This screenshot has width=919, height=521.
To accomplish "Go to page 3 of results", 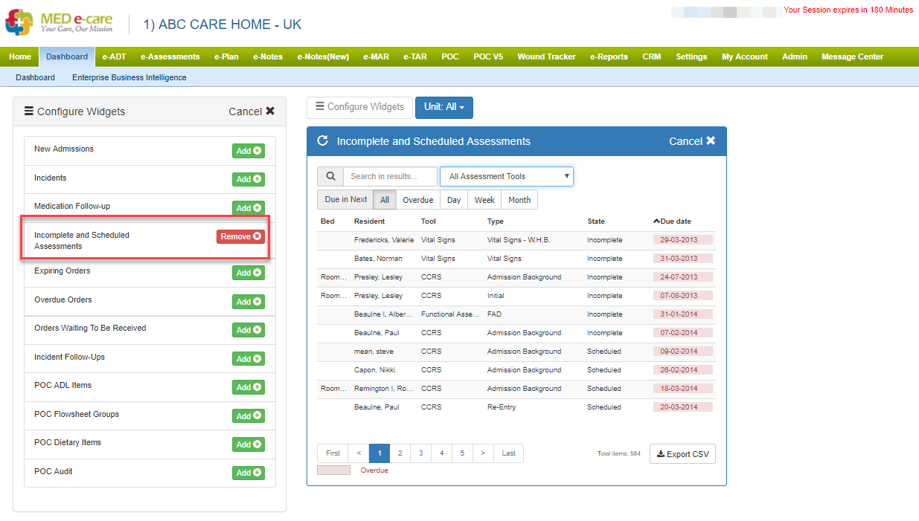I will 421,453.
